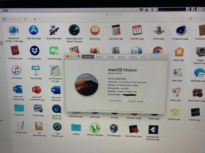Switch Finder to icon view
Viewport: 205px width, 153px height.
5,19
